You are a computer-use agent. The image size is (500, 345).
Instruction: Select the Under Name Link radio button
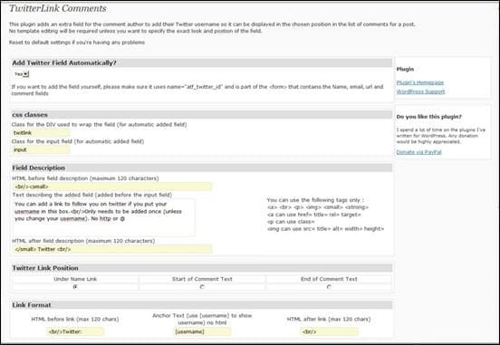pyautogui.click(x=75, y=287)
